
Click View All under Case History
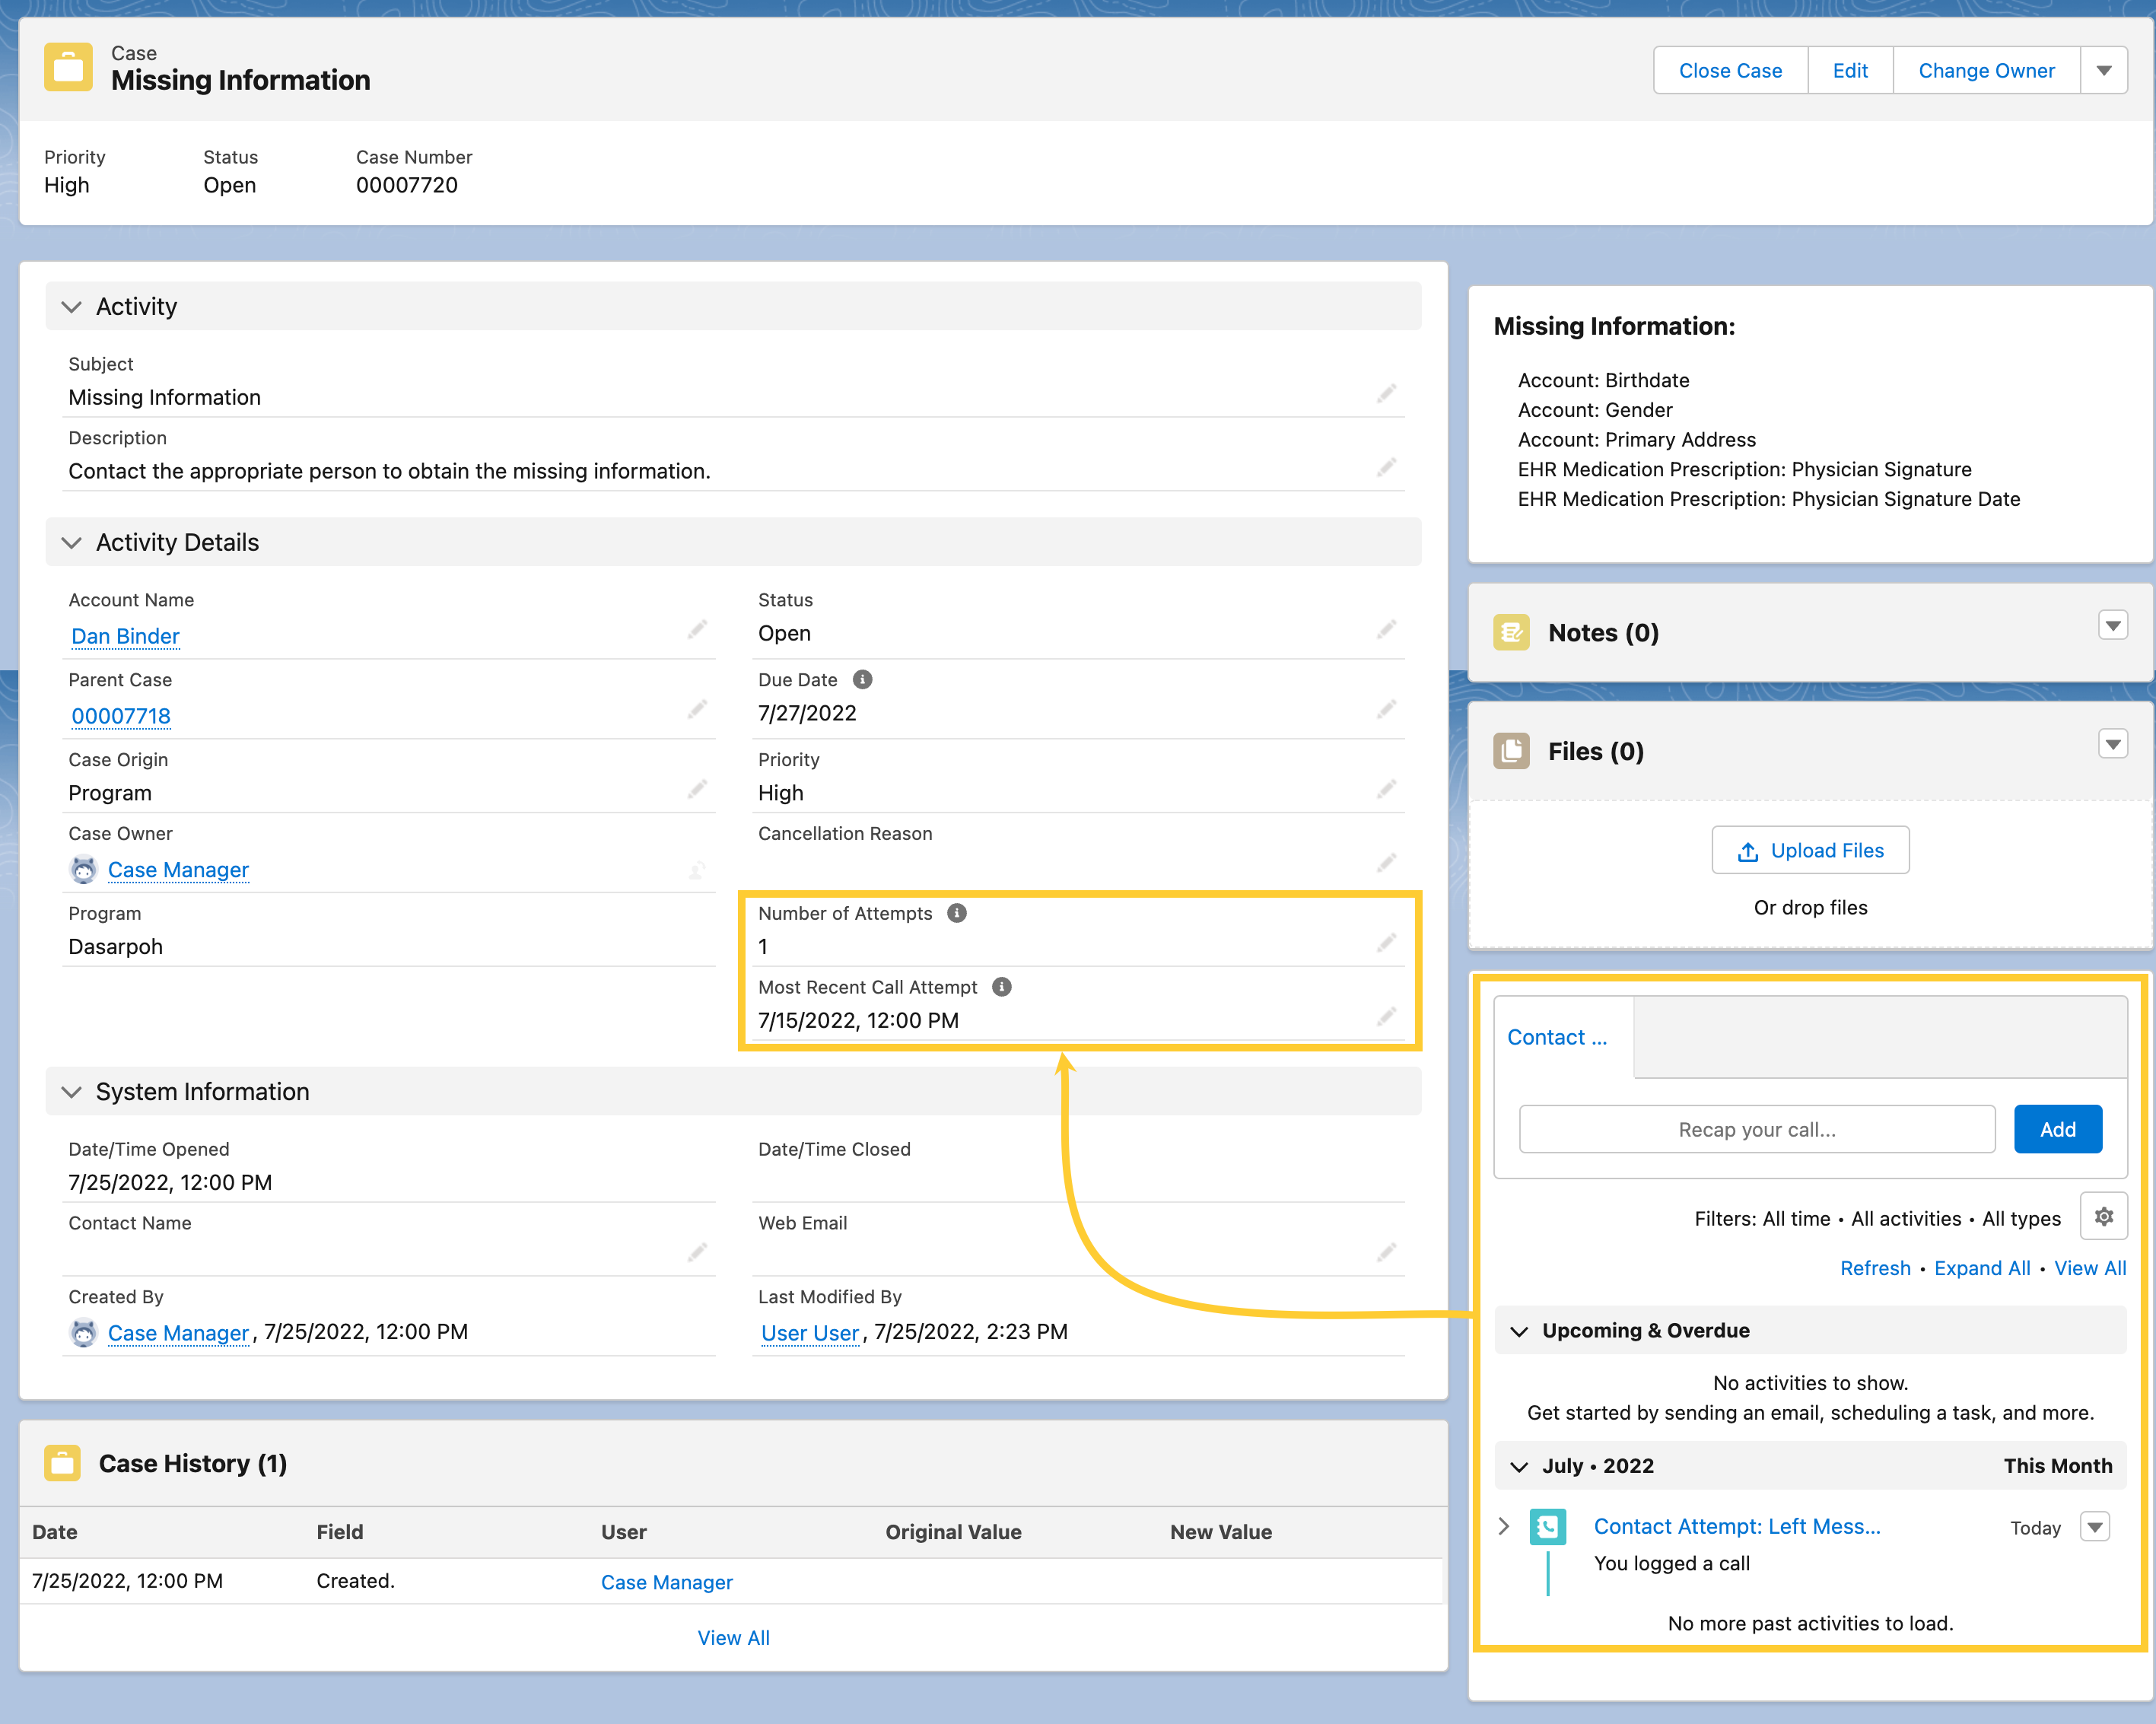tap(733, 1638)
